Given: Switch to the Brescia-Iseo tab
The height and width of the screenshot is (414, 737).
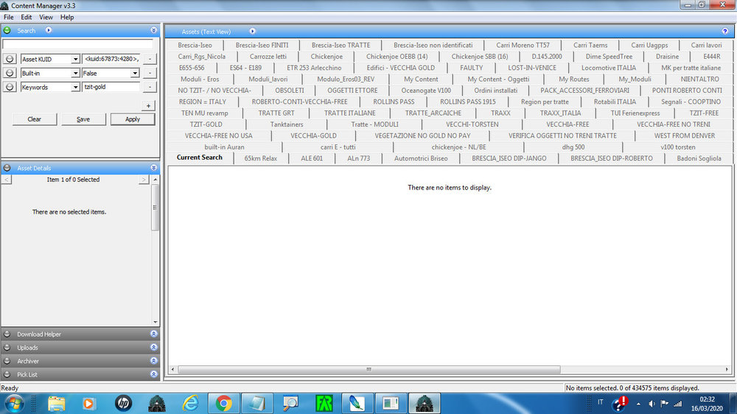Looking at the screenshot, I should [x=195, y=45].
